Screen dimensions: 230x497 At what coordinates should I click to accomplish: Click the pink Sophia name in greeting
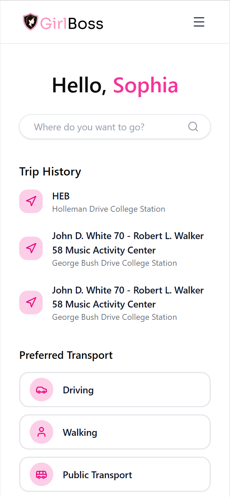[146, 85]
